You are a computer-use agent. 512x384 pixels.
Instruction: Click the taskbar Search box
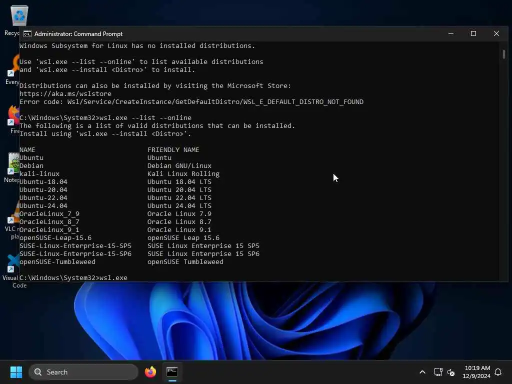point(83,372)
